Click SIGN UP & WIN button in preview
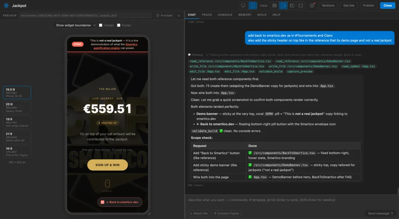399x219 pixels. [x=108, y=165]
